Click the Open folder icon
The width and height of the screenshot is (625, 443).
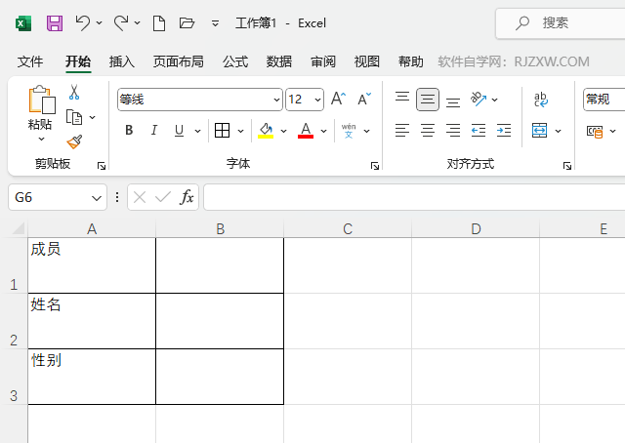point(187,23)
